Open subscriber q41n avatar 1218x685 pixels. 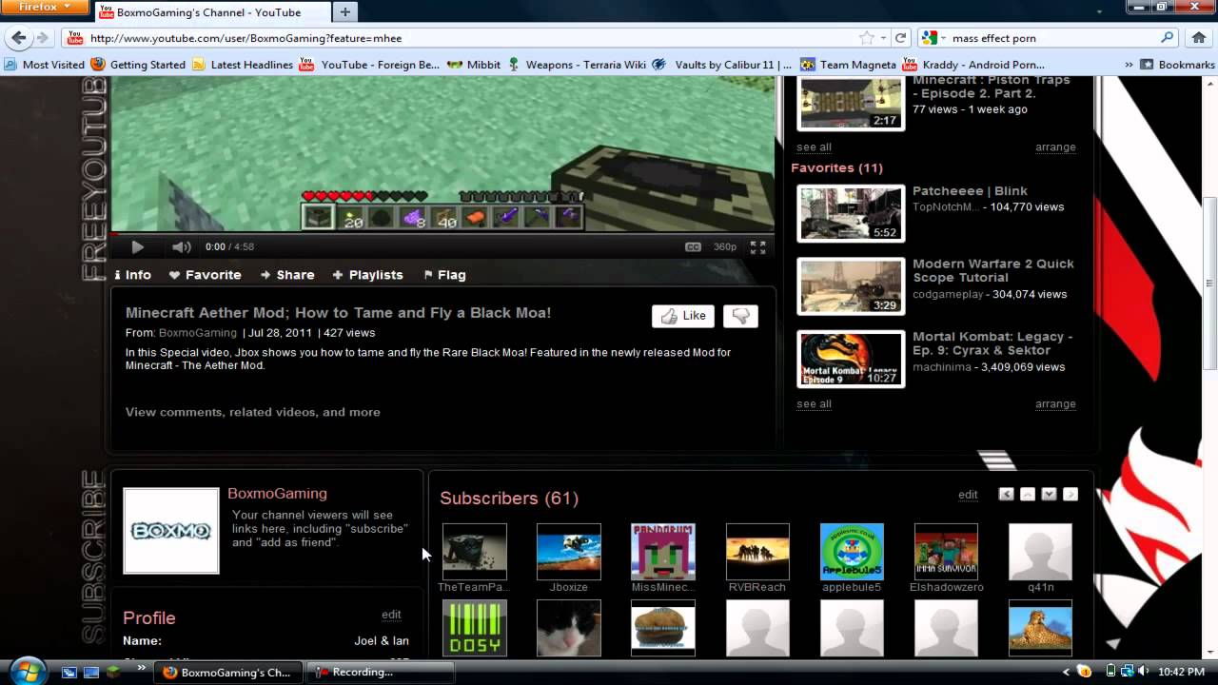coord(1040,552)
